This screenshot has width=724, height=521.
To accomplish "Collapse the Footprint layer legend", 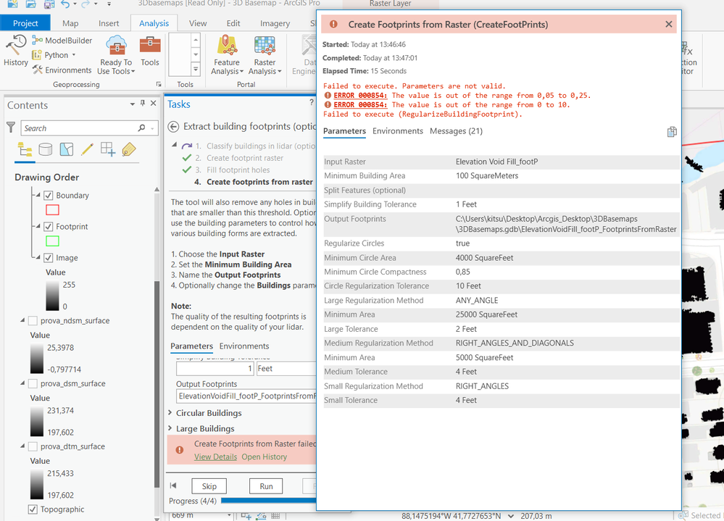I will click(38, 226).
